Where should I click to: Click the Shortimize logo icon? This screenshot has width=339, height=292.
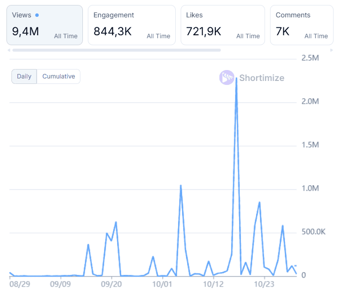tap(227, 77)
